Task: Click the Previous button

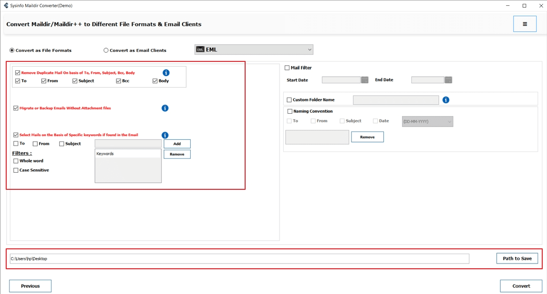Action: click(x=31, y=286)
